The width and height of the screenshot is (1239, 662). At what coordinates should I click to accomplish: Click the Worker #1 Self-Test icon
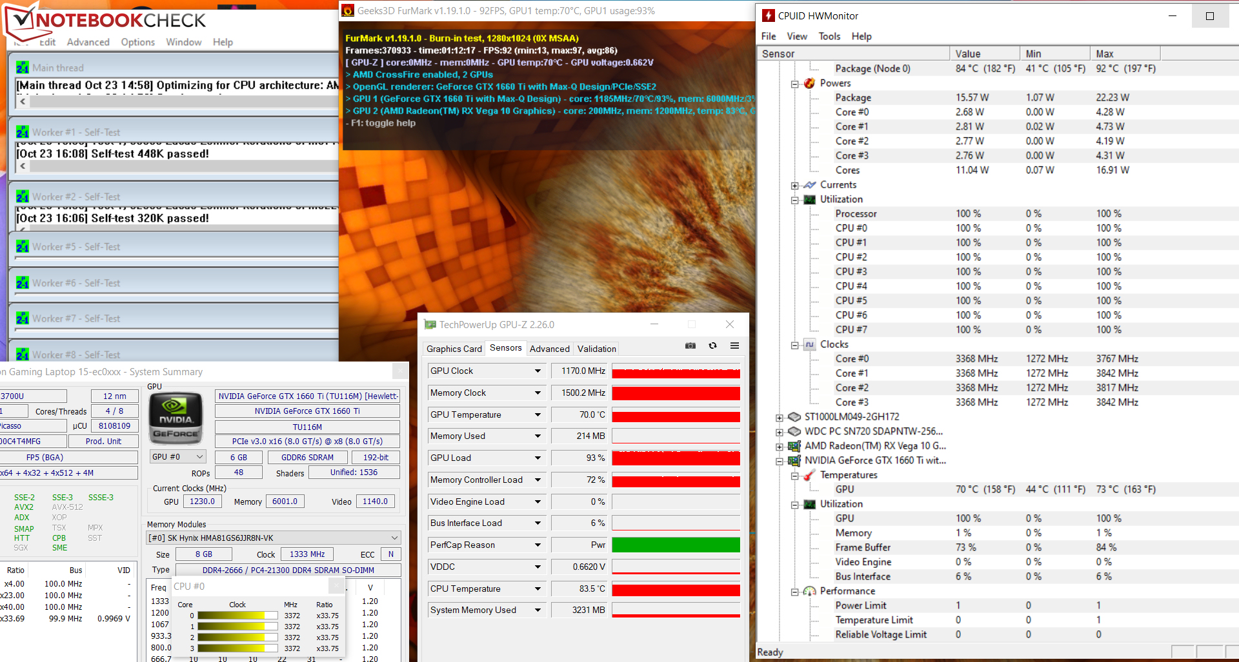pos(23,132)
